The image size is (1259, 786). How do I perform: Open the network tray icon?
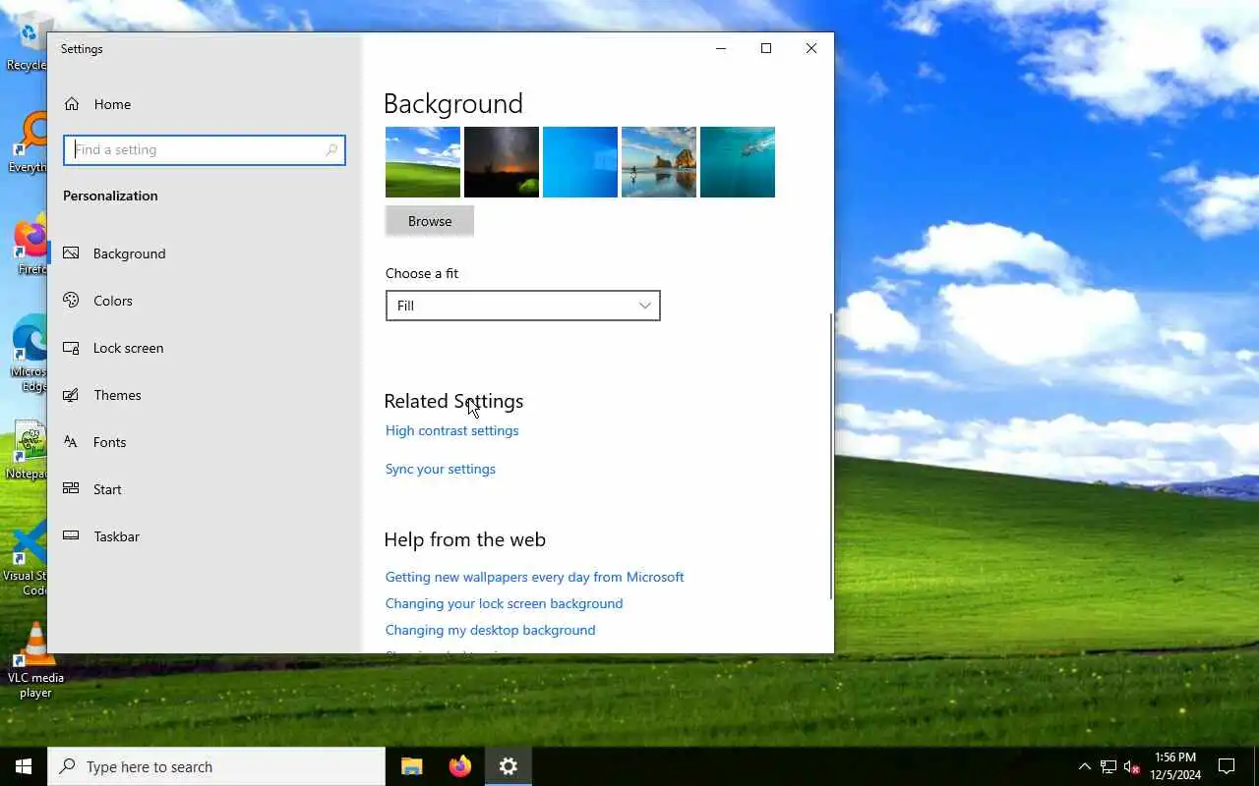click(1108, 766)
